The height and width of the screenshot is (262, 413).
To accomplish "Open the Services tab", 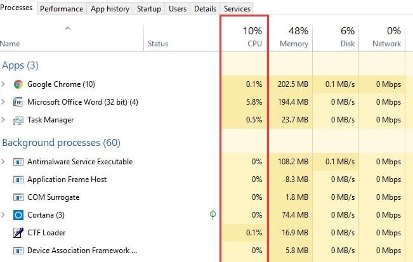I will (237, 9).
